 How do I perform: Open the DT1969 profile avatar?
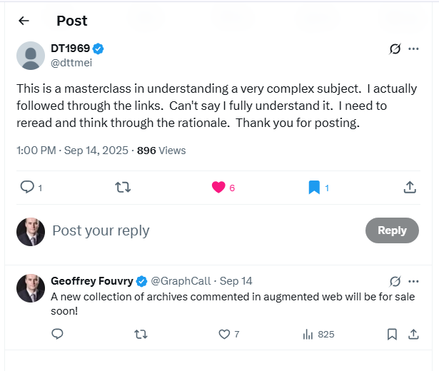point(31,56)
